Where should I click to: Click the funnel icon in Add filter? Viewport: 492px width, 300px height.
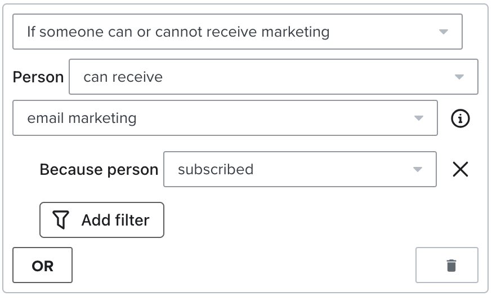tap(61, 220)
